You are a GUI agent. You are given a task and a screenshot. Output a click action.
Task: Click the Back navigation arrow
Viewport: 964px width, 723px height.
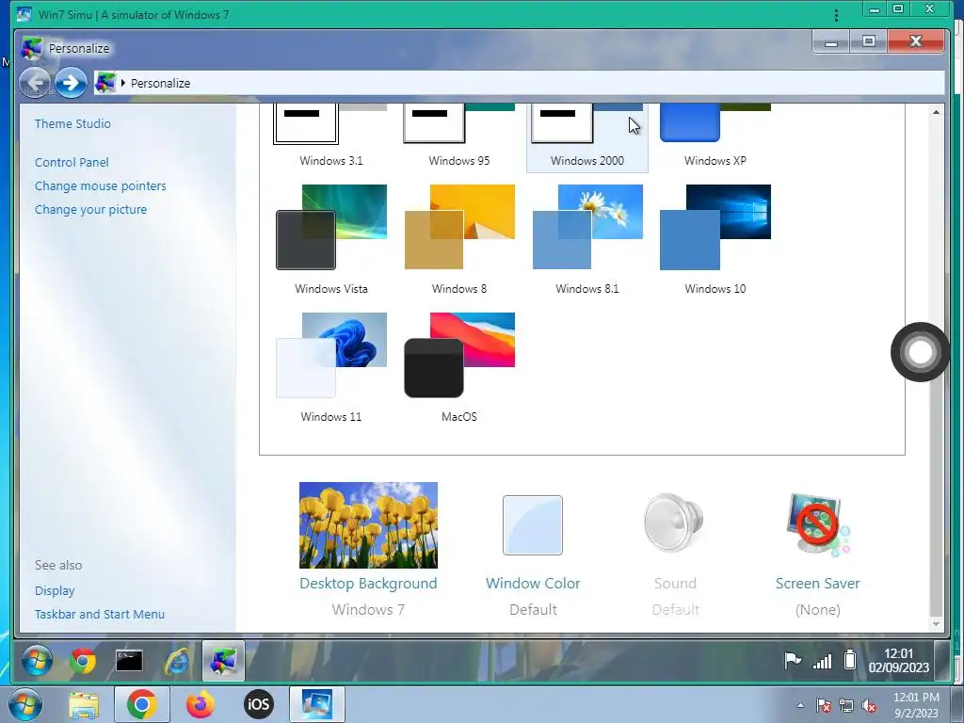click(35, 83)
